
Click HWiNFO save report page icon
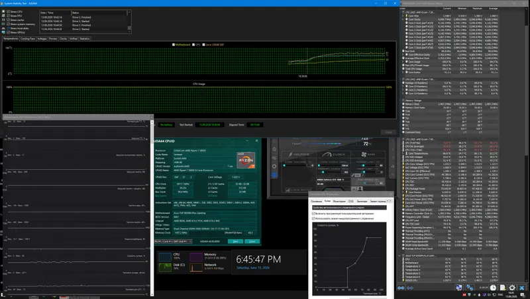point(503,288)
